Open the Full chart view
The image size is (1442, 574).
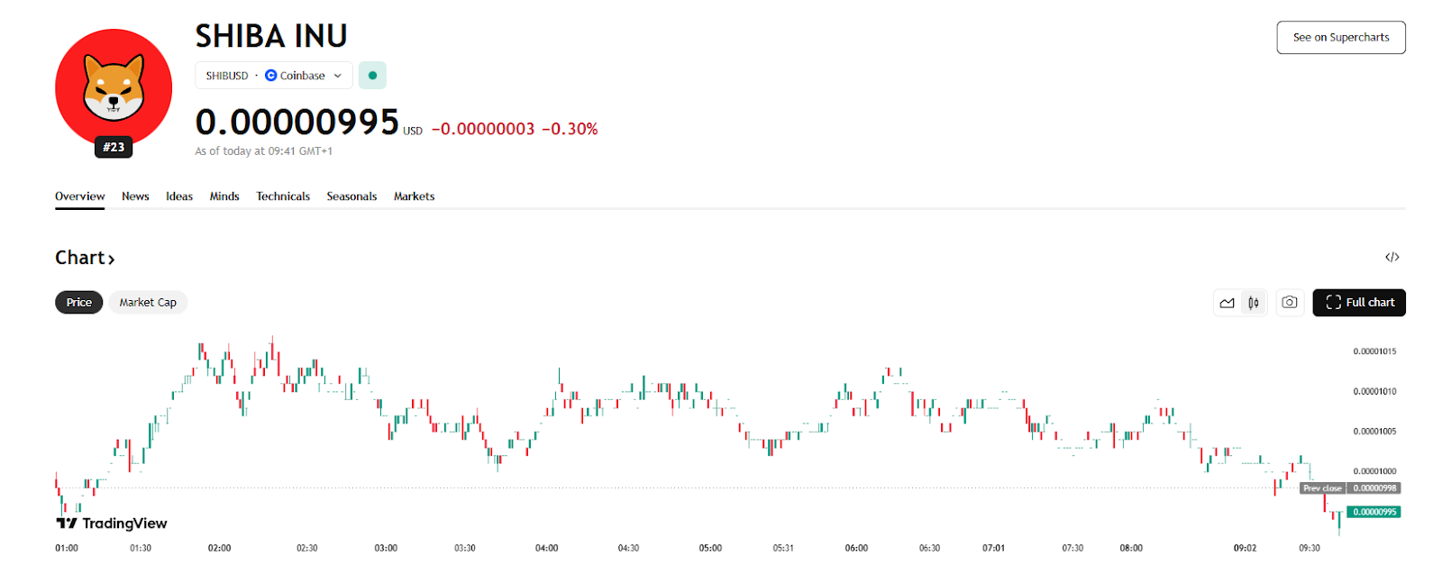(x=1359, y=303)
